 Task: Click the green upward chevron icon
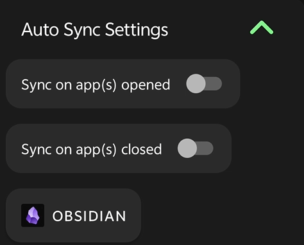(x=262, y=28)
